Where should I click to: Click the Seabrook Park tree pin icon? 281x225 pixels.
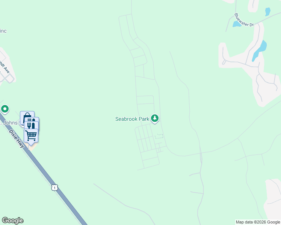(x=155, y=118)
